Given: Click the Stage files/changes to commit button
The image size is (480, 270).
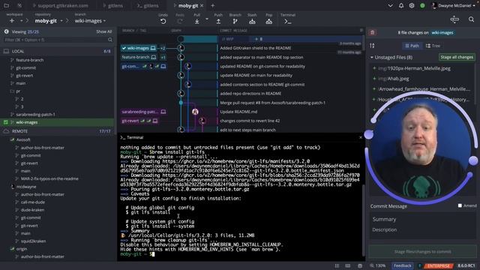Looking at the screenshot, I should click(422, 252).
